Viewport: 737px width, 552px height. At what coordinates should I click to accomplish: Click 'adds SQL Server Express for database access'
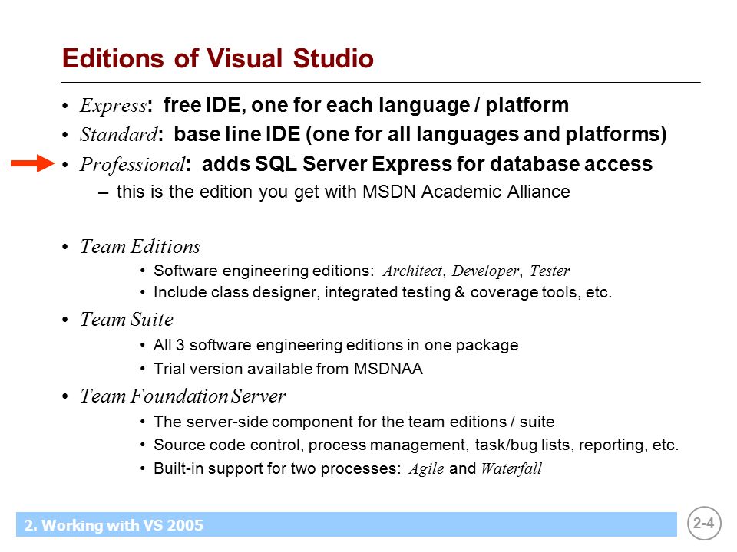coord(427,164)
